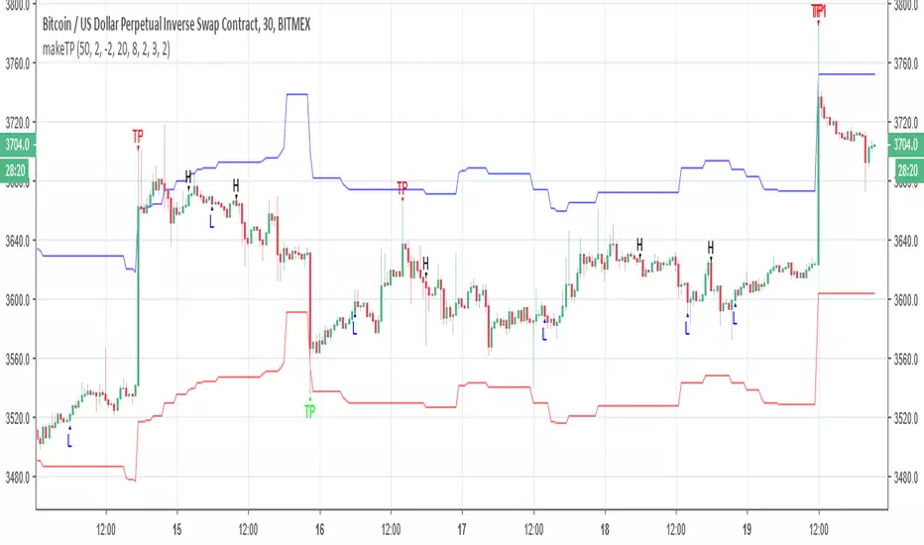924x545 pixels.
Task: Click date 19 on the time axis
Action: tap(747, 517)
